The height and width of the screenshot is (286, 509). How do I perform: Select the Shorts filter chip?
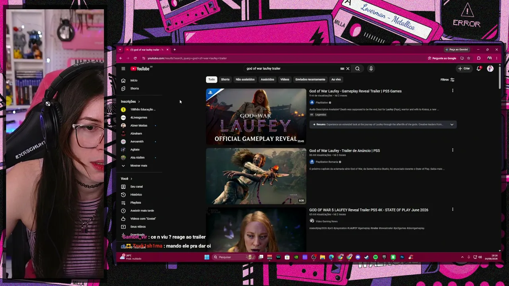click(x=225, y=79)
